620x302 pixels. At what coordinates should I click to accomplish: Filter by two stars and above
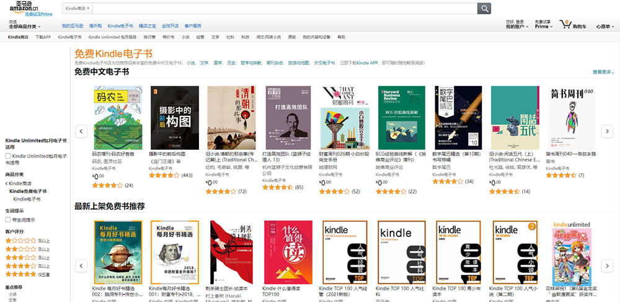click(x=20, y=249)
